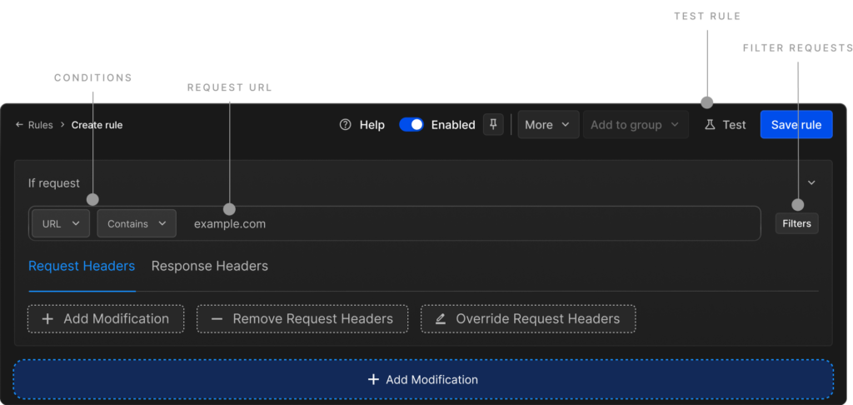Switch to the Response Headers tab

pyautogui.click(x=209, y=266)
